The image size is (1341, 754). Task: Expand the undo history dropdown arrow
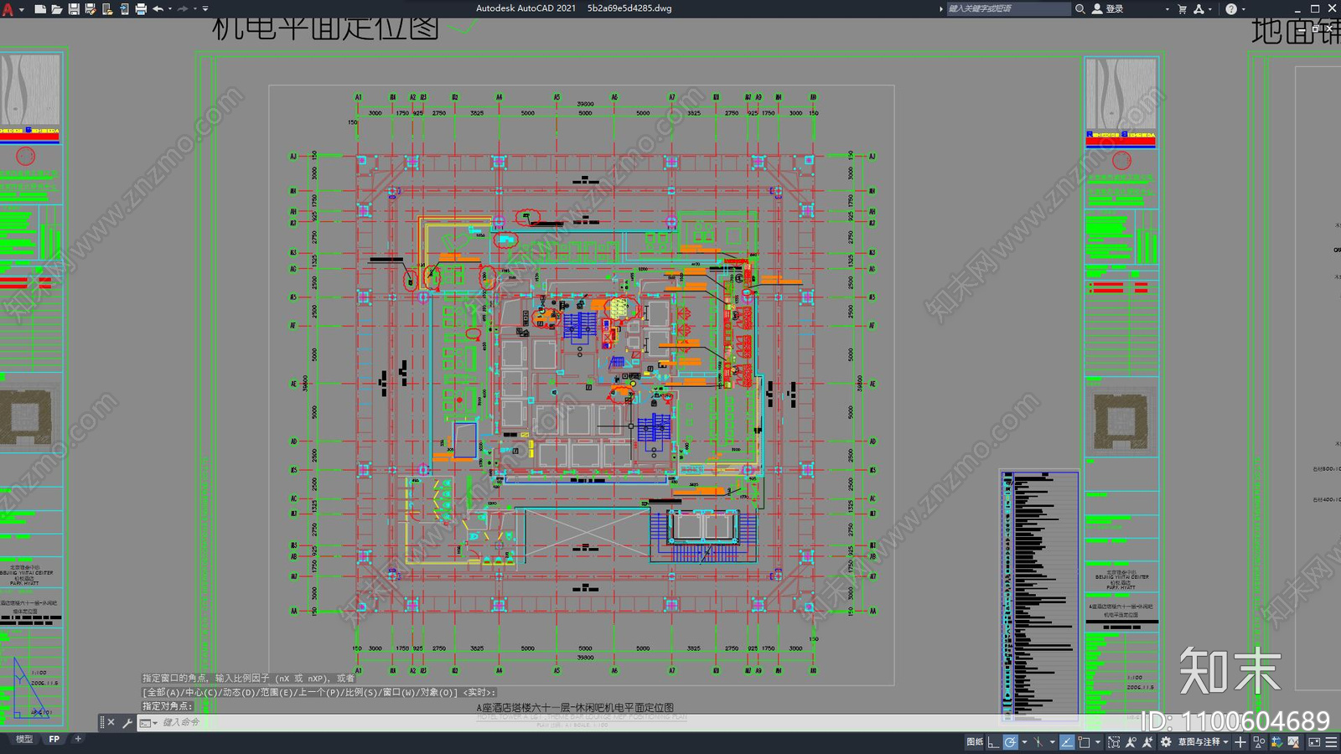(170, 8)
